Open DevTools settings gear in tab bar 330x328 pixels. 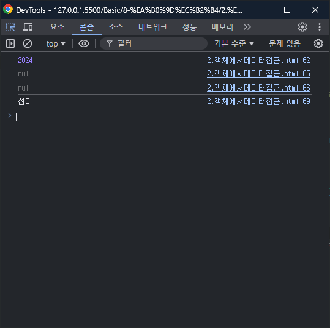tap(302, 27)
